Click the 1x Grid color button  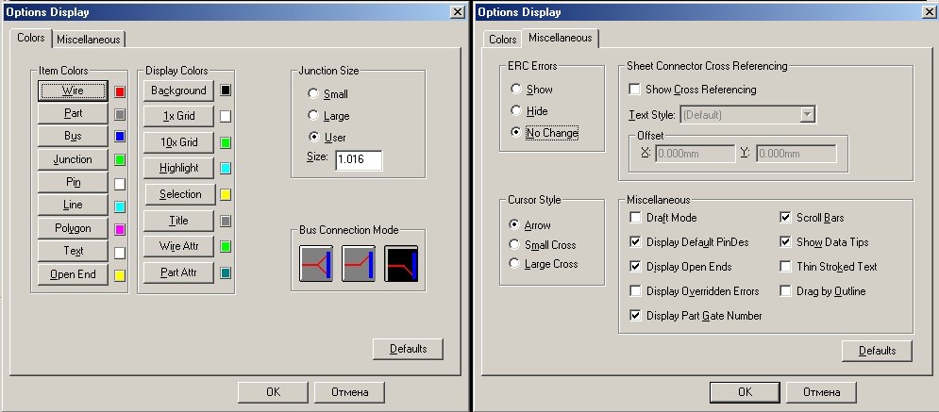point(178,117)
